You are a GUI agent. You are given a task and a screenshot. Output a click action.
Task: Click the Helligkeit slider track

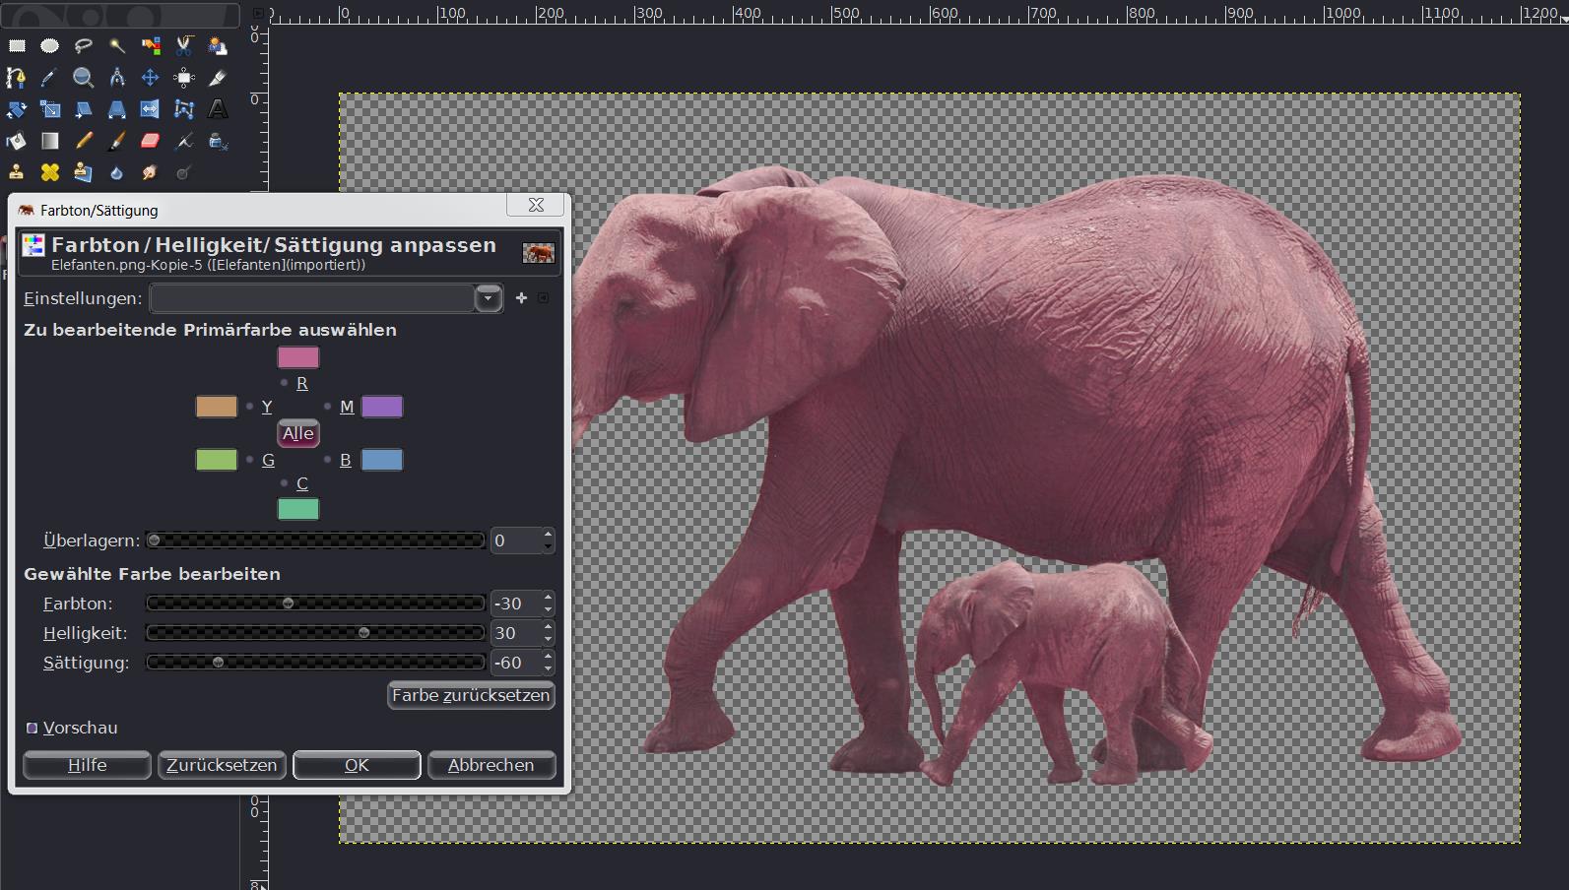click(x=315, y=633)
